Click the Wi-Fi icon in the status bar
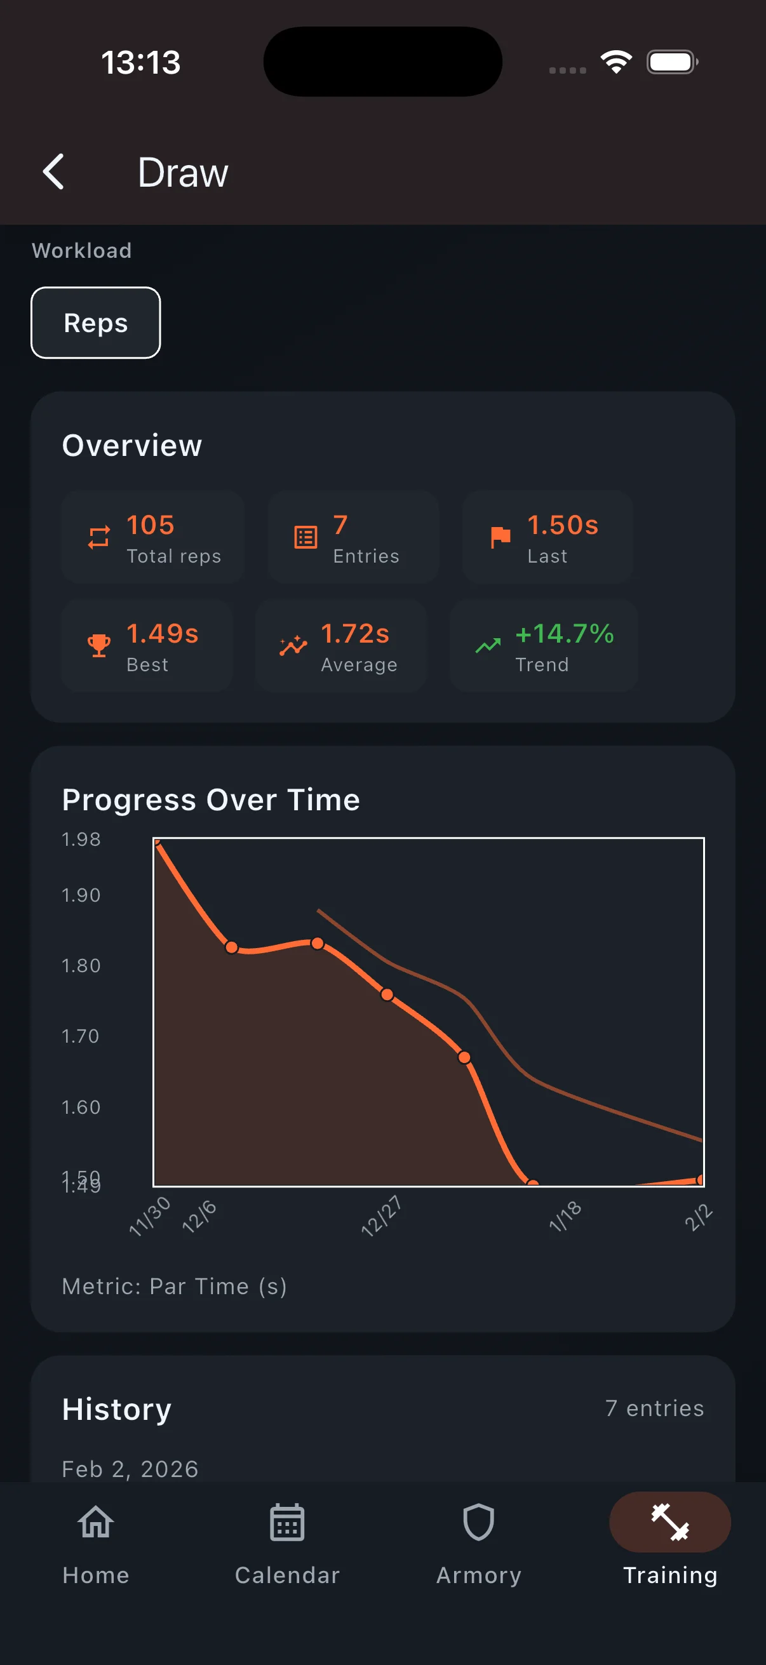 click(x=615, y=60)
